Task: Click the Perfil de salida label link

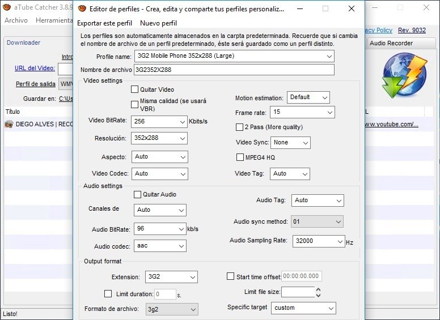Action: click(36, 84)
